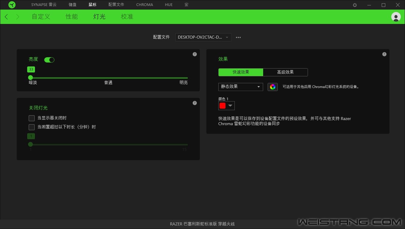
Task: Select 高级效果 advanced effects button
Action: [x=285, y=72]
